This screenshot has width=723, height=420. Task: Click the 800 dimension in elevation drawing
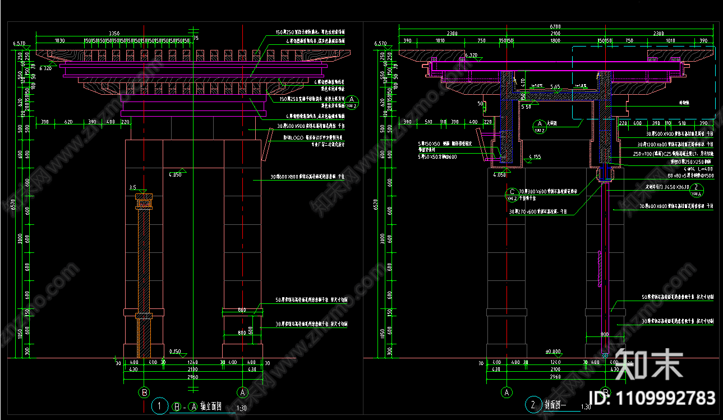pyautogui.click(x=242, y=334)
